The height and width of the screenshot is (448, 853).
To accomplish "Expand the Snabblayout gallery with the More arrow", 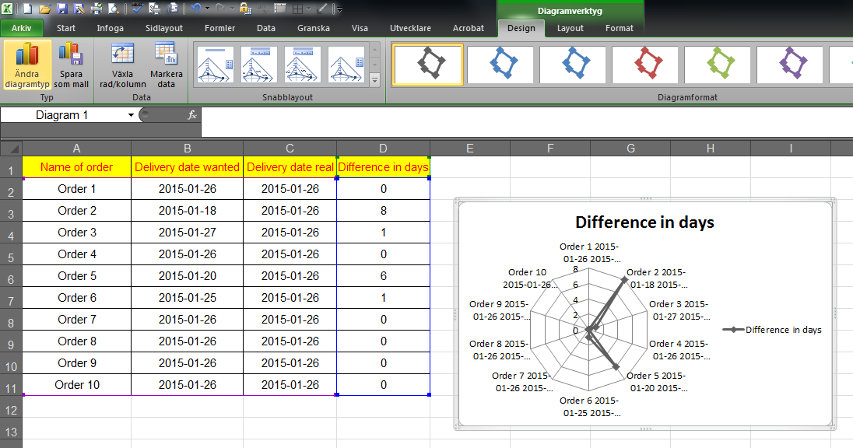I will [374, 79].
